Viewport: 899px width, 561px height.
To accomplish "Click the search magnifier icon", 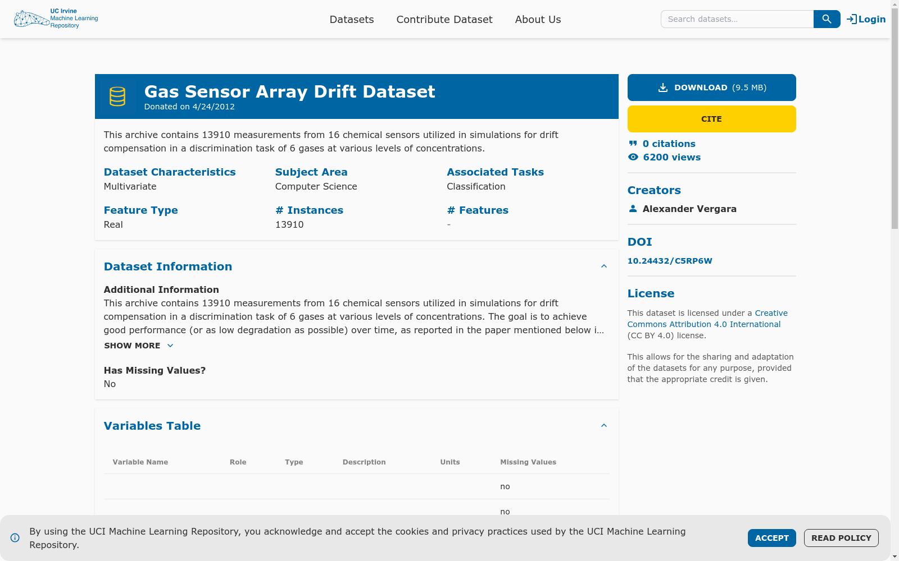I will click(826, 19).
